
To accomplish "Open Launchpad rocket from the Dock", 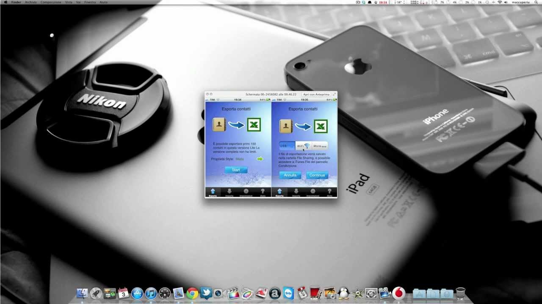I will [96, 293].
